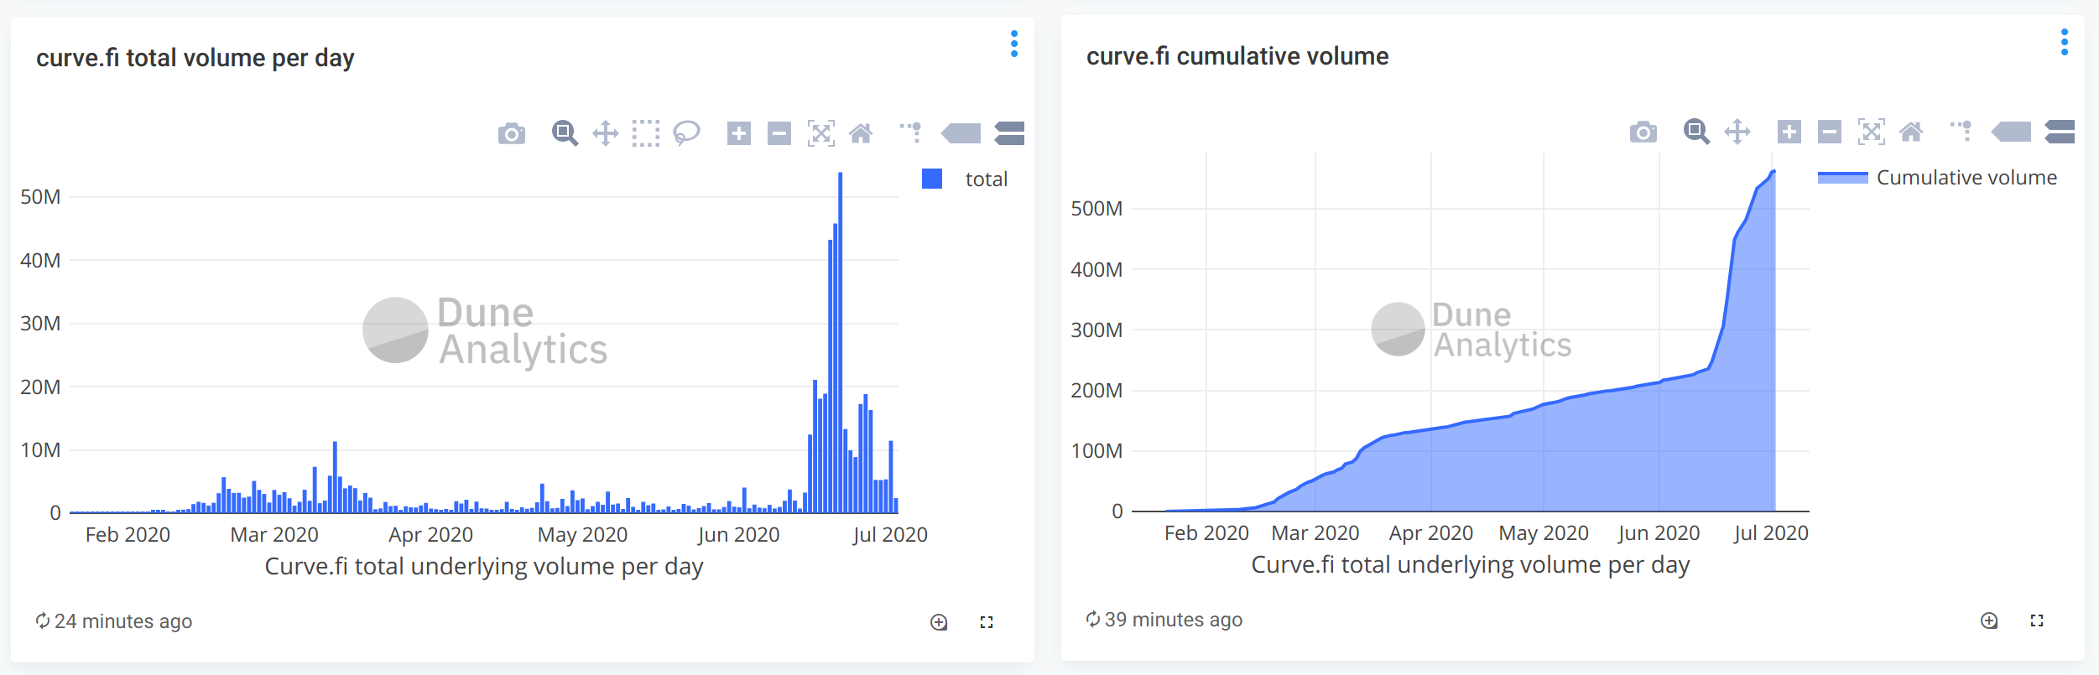Show closest data on hover in cumulative chart
The image size is (2099, 675).
click(x=2012, y=132)
